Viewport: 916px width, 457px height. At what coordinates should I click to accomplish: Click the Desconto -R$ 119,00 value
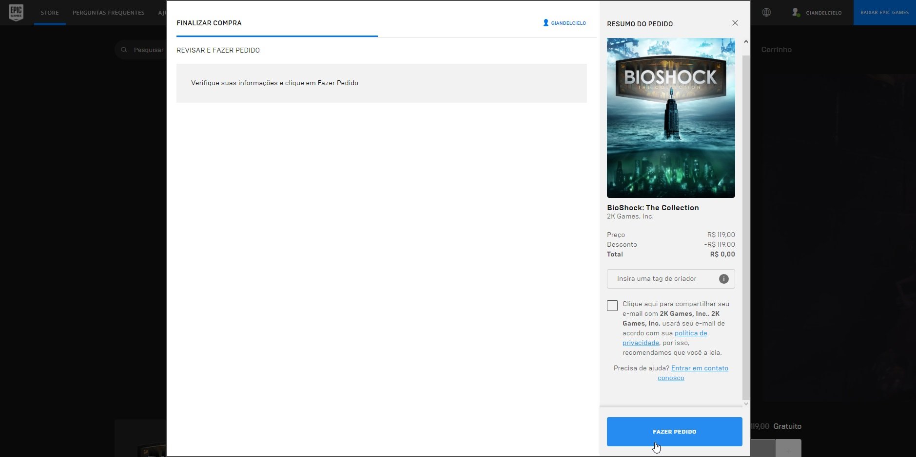pos(720,244)
